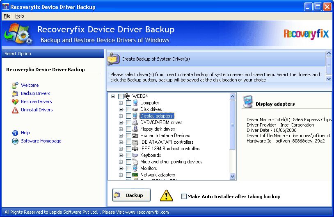Expand the Monitors tree node

coord(121,168)
